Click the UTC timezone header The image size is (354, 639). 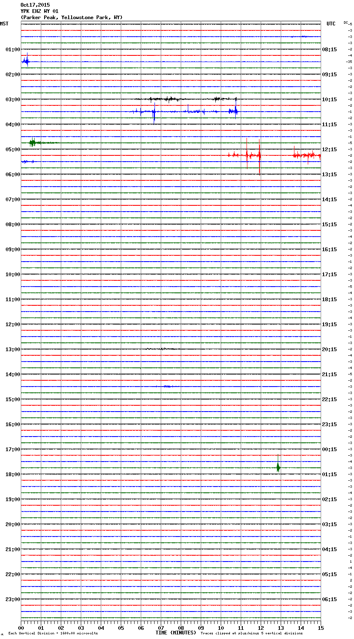(331, 24)
